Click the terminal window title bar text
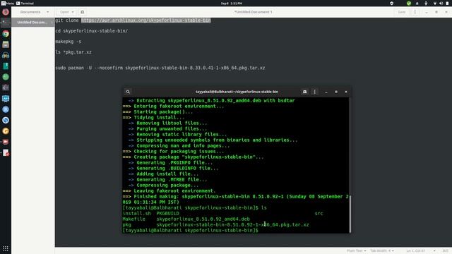452x254 pixels. point(237,92)
